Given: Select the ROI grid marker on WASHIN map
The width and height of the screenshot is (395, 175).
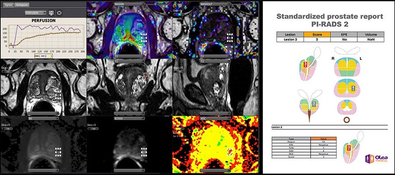Looking at the screenshot, I should coord(144,38).
